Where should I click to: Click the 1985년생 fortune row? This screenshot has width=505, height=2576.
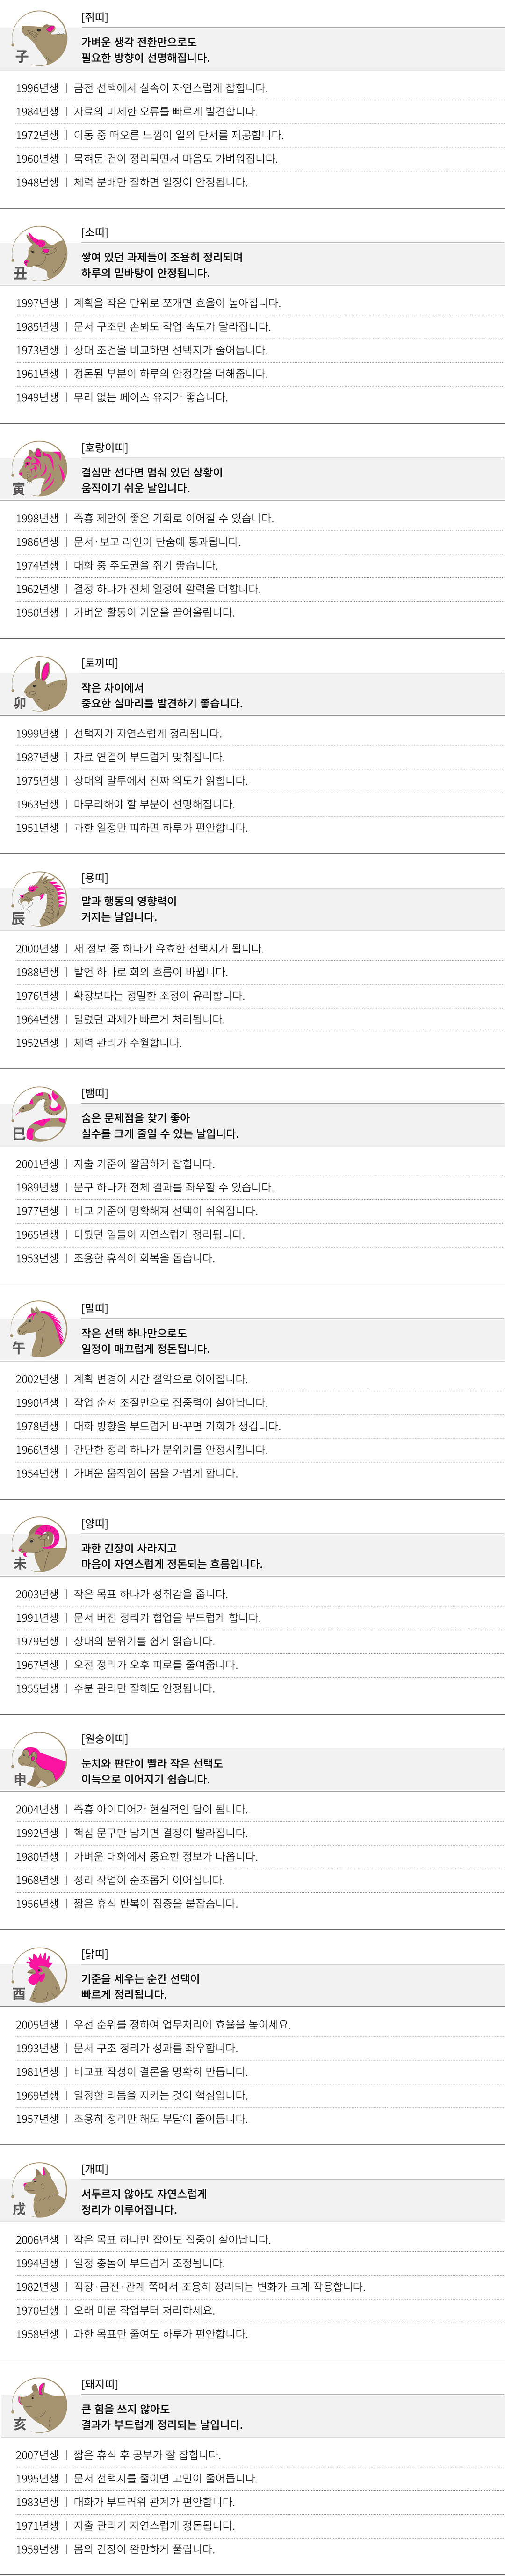(x=143, y=327)
